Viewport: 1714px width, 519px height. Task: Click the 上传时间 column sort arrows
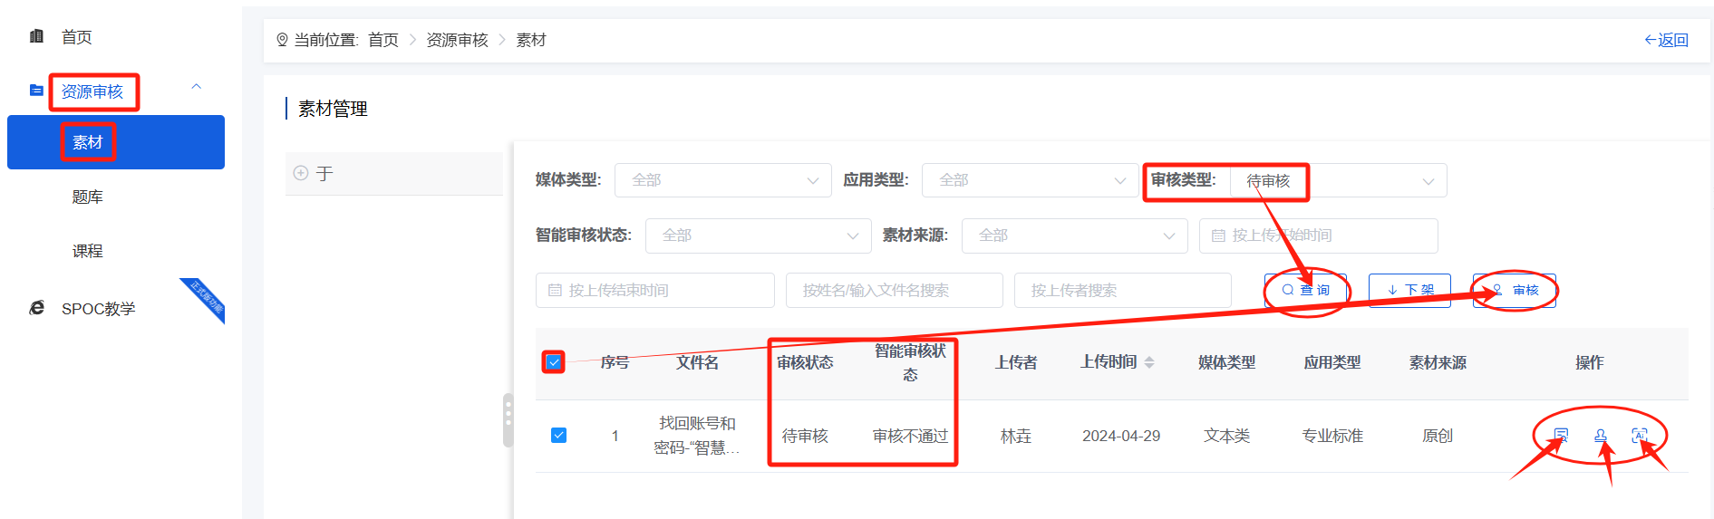click(1149, 362)
